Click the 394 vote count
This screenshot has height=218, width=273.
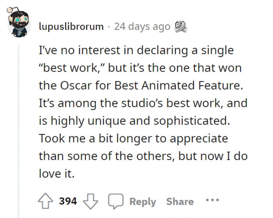[x=68, y=202]
